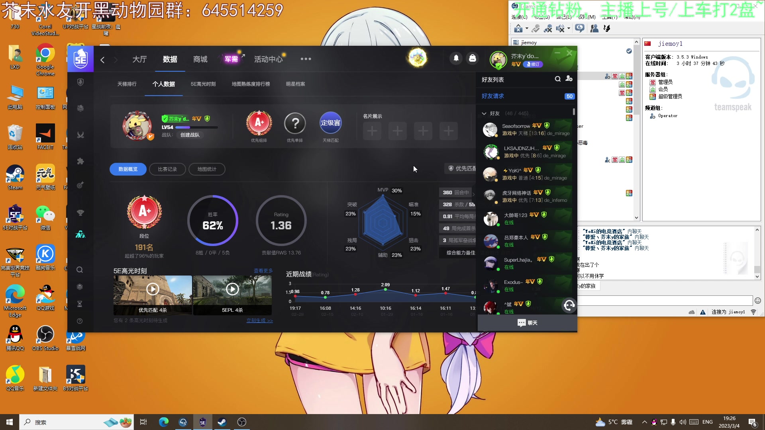Select the 明星档案 sub-tab
The height and width of the screenshot is (430, 765).
click(295, 84)
